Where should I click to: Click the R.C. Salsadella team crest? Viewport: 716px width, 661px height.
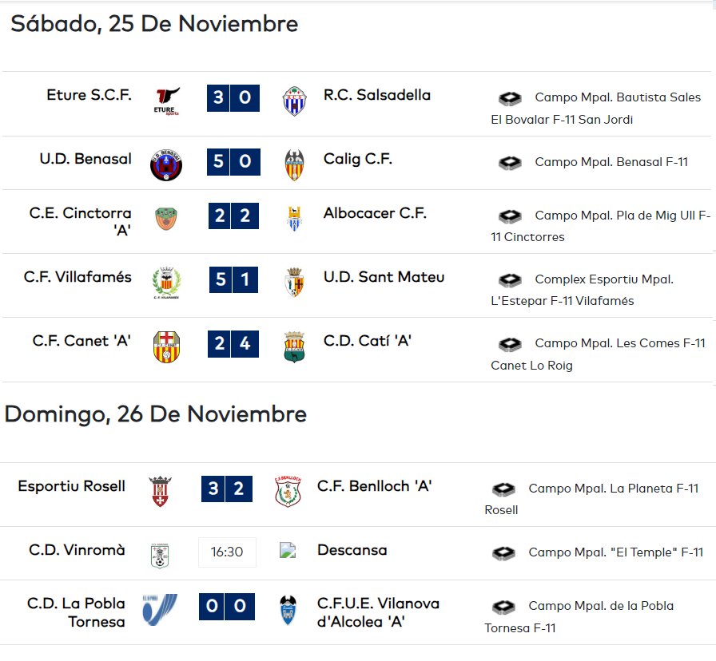coord(294,101)
